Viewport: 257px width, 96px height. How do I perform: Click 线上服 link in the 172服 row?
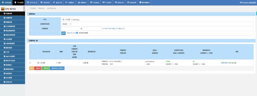pos(234,63)
